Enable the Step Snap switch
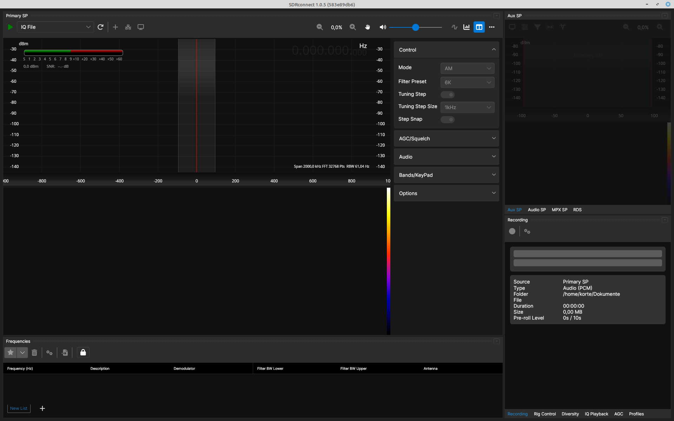The image size is (674, 421). click(x=448, y=120)
